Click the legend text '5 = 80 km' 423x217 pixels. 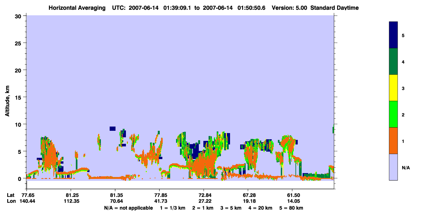[292, 208]
